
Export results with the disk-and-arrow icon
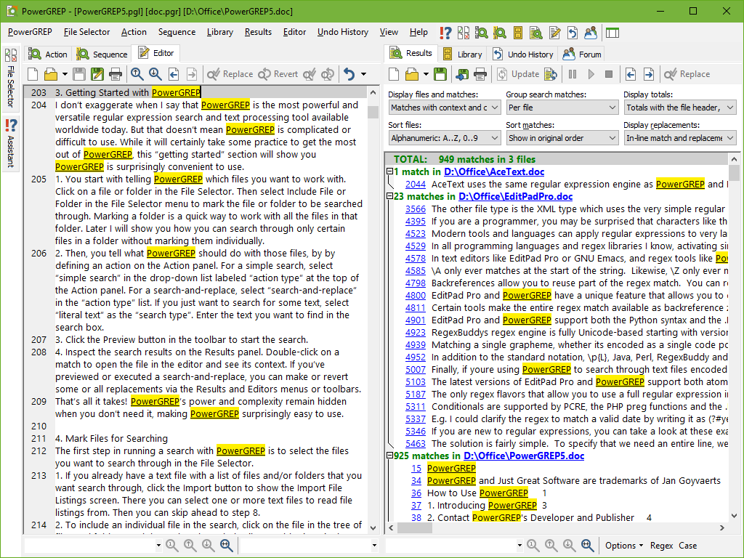click(462, 74)
